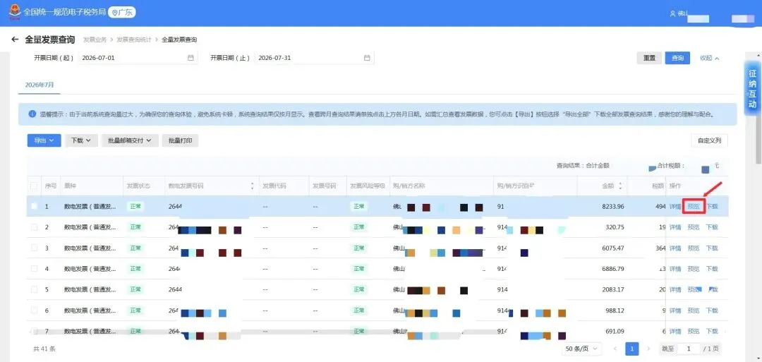Click the amount 2083.17 cell

click(x=612, y=290)
